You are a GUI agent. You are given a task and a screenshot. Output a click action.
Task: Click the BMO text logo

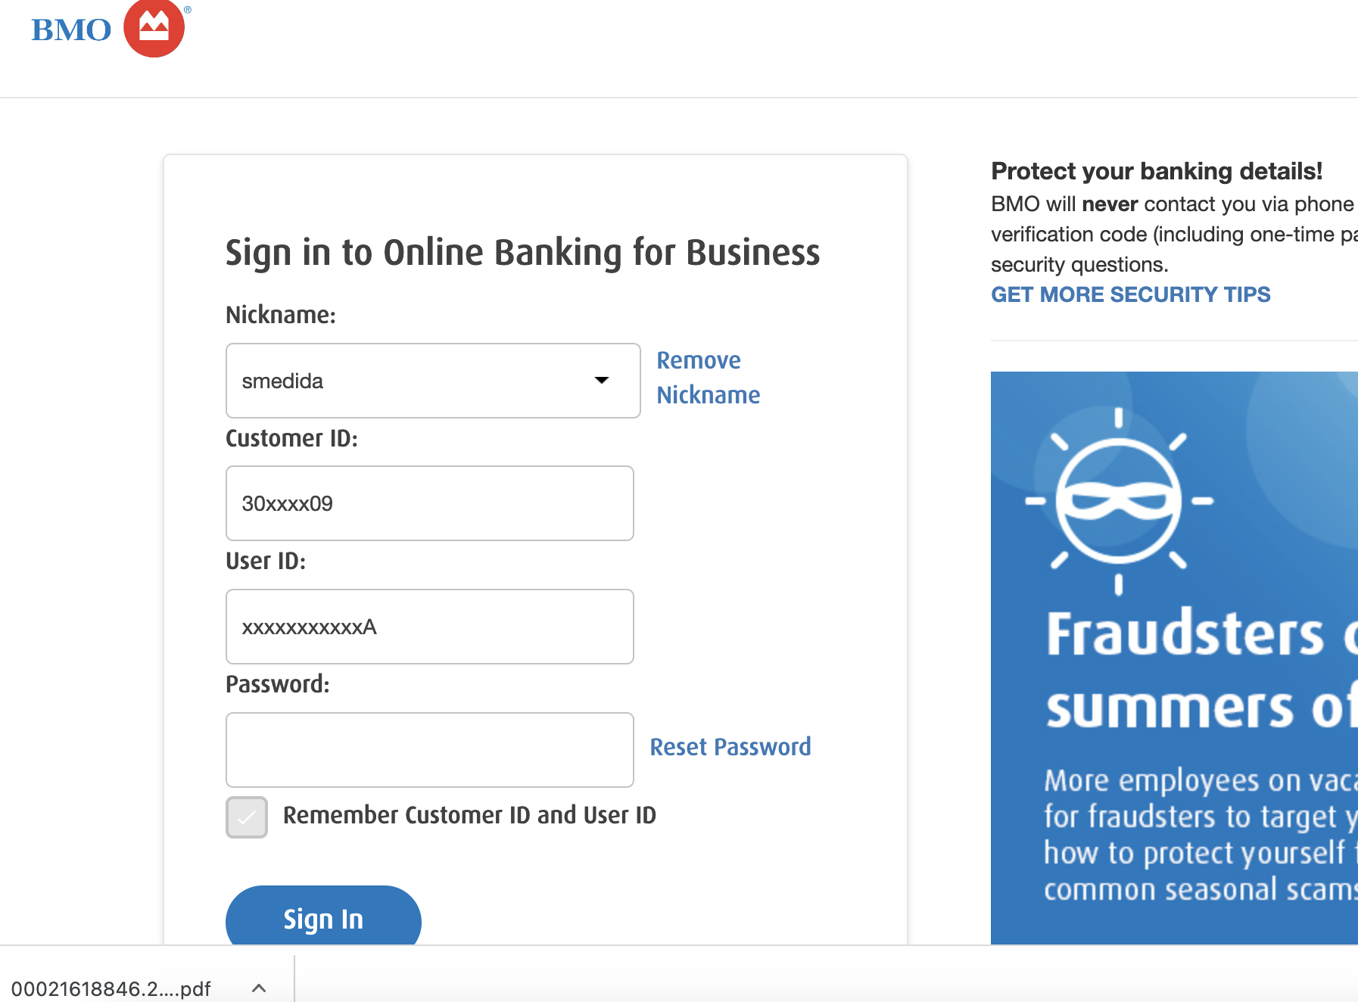[x=71, y=30]
